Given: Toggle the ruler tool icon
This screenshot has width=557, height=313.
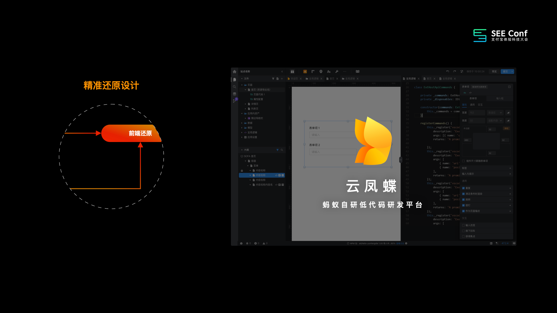Looking at the screenshot, I should (x=313, y=72).
